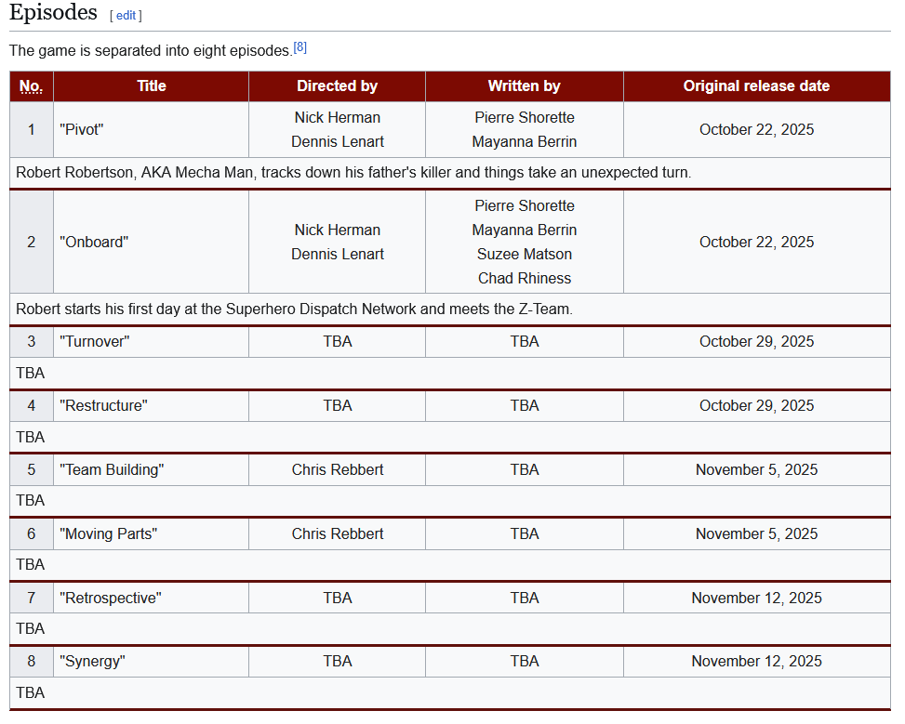Select the "Restructure" episode title cell
The height and width of the screenshot is (724, 905).
click(152, 405)
